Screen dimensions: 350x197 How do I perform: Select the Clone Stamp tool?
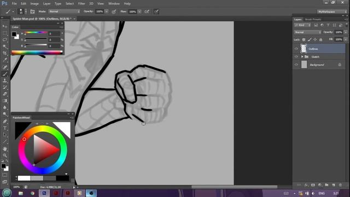(5, 80)
